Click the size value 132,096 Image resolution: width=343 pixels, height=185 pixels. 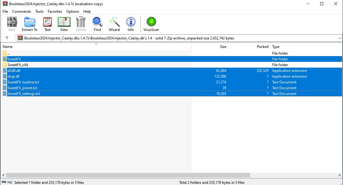pos(220,76)
